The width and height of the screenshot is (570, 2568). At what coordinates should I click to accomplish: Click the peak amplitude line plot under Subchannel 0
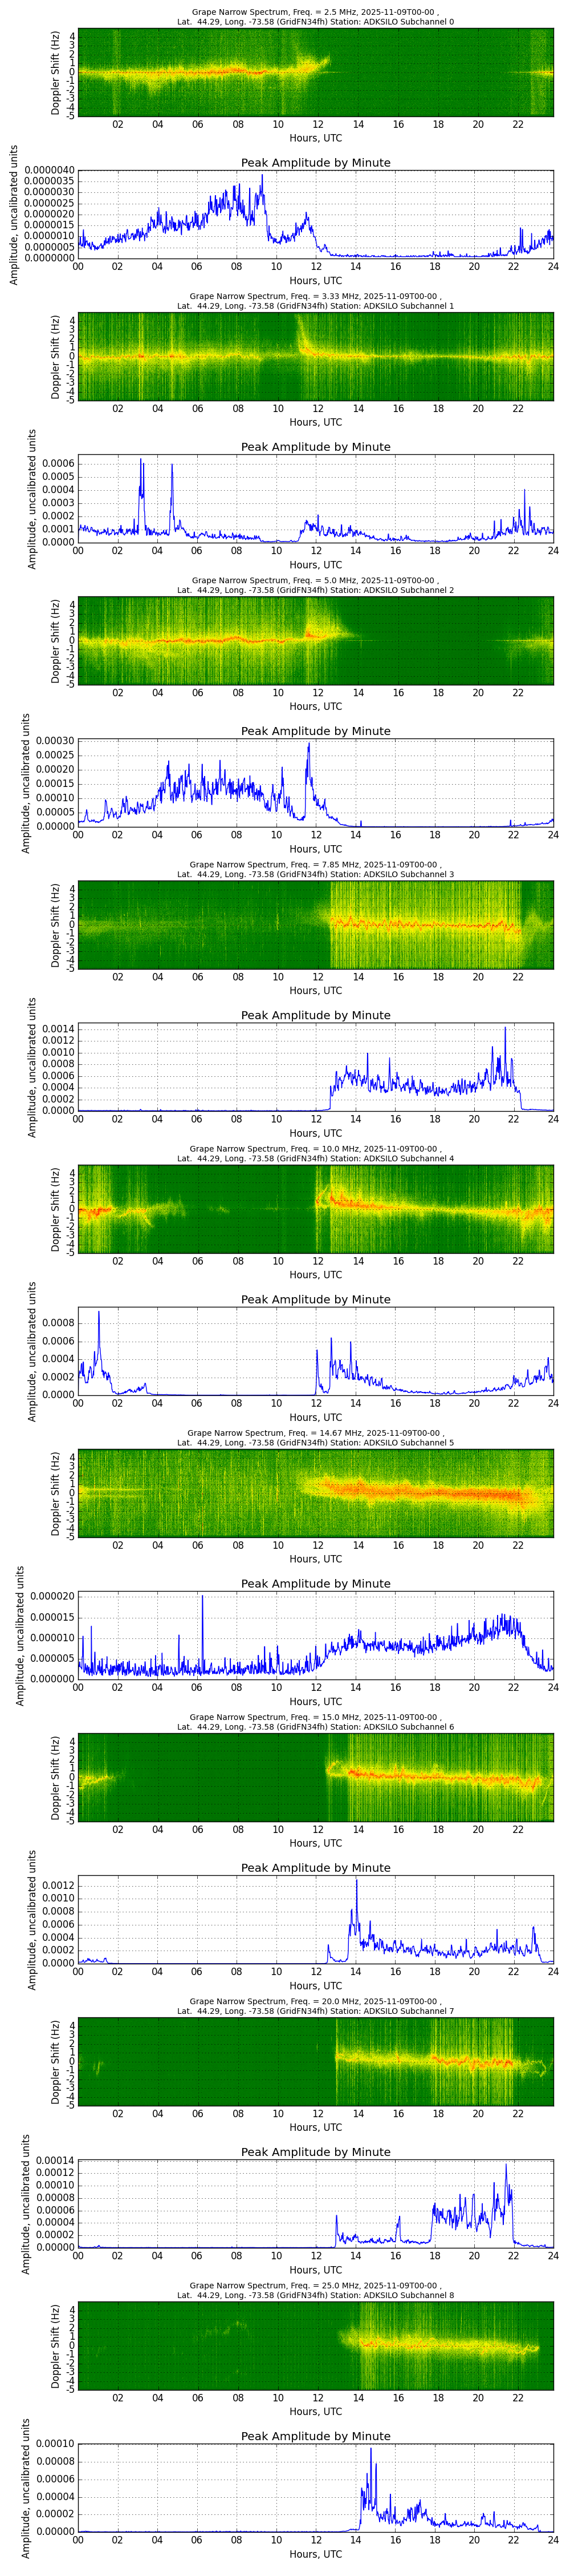(315, 215)
